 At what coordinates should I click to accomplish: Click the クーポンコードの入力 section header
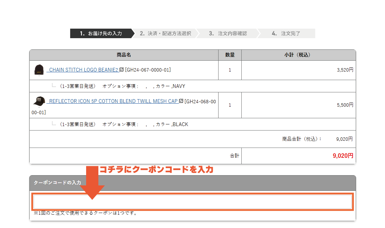57,183
